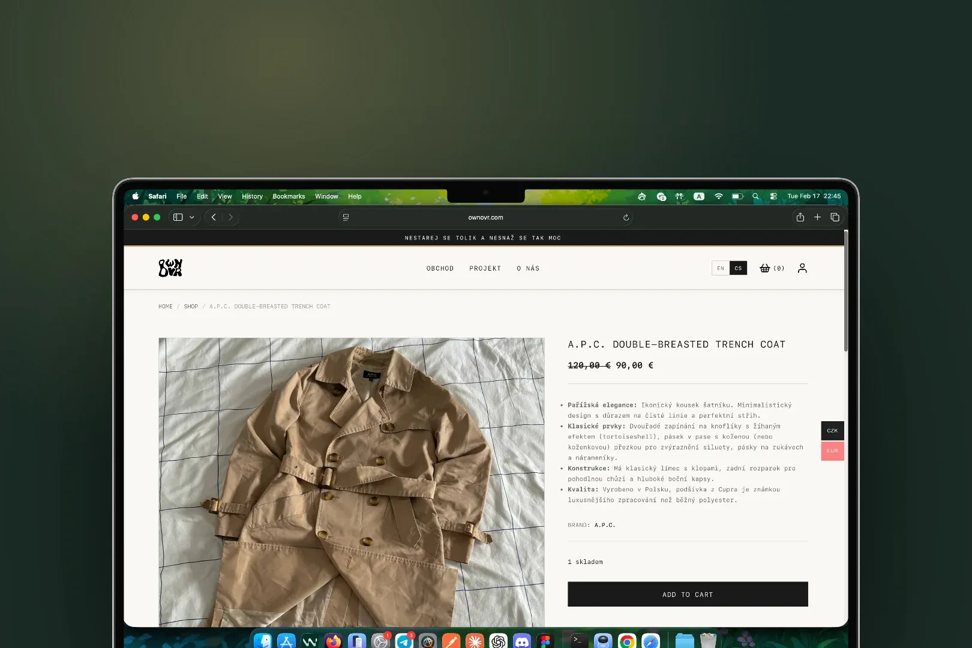
Task: Click the product title text
Action: coord(676,344)
